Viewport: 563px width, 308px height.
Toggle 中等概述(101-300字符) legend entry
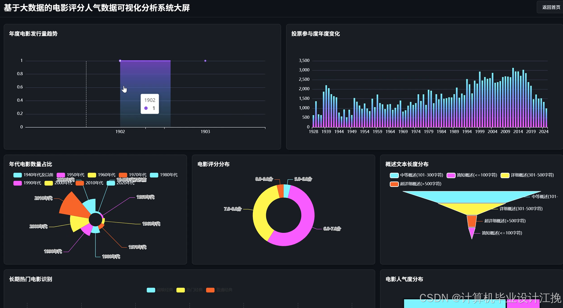point(416,175)
